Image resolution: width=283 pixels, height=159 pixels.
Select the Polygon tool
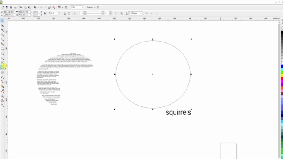click(2, 58)
